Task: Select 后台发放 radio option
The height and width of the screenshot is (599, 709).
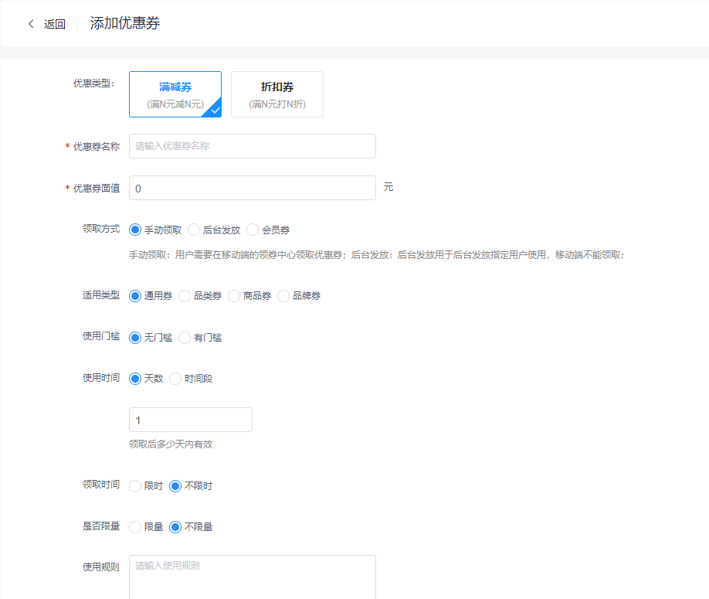Action: (195, 230)
